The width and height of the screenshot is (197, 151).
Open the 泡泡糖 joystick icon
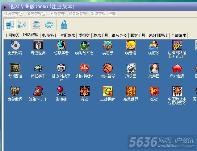click(61, 91)
